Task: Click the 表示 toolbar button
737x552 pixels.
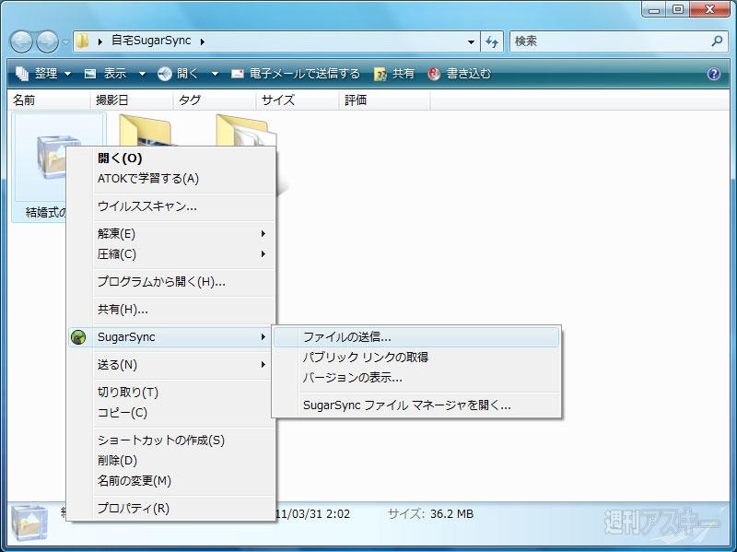Action: [106, 74]
